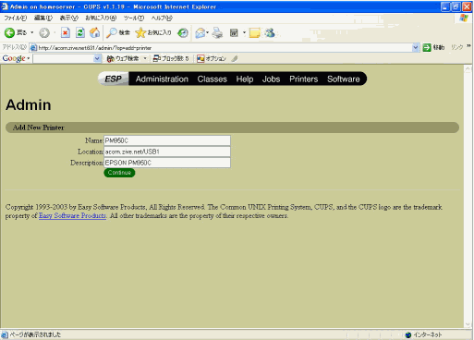The width and height of the screenshot is (474, 340).
Task: Click the Refresh page icon
Action: pyautogui.click(x=80, y=32)
